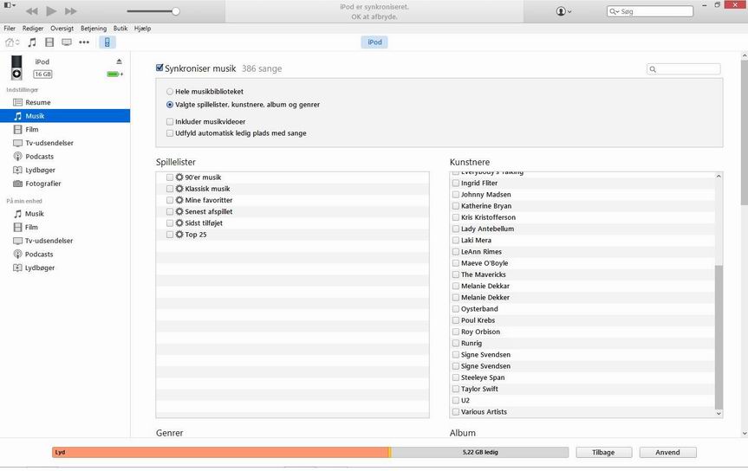Open the Hjælp menu
Screen dimensions: 748x471
tap(143, 29)
